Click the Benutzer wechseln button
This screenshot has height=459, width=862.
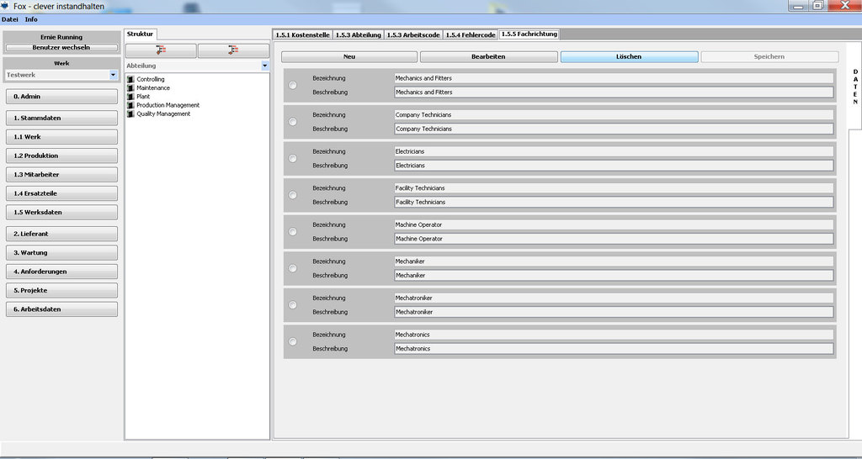pyautogui.click(x=61, y=48)
